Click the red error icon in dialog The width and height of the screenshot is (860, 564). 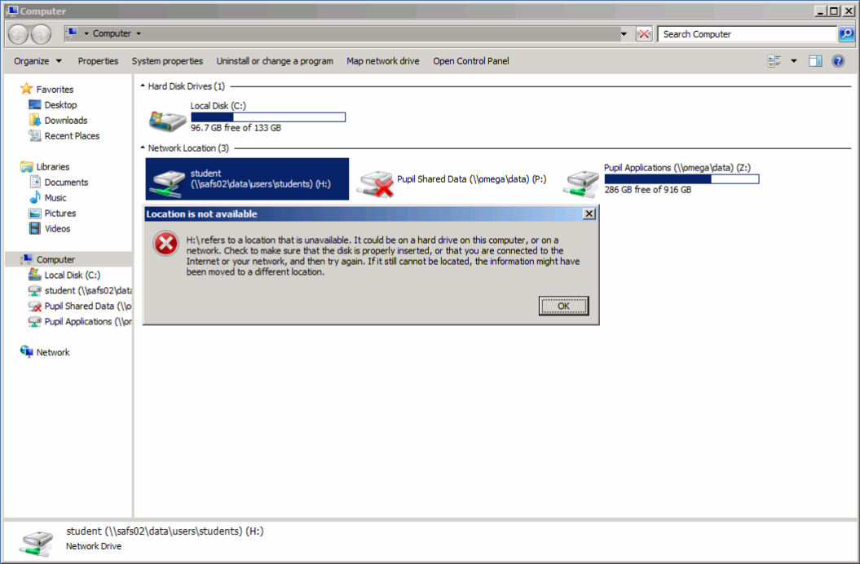[165, 244]
